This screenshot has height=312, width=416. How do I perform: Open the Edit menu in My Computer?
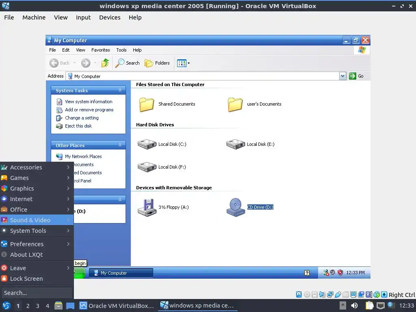coord(66,50)
